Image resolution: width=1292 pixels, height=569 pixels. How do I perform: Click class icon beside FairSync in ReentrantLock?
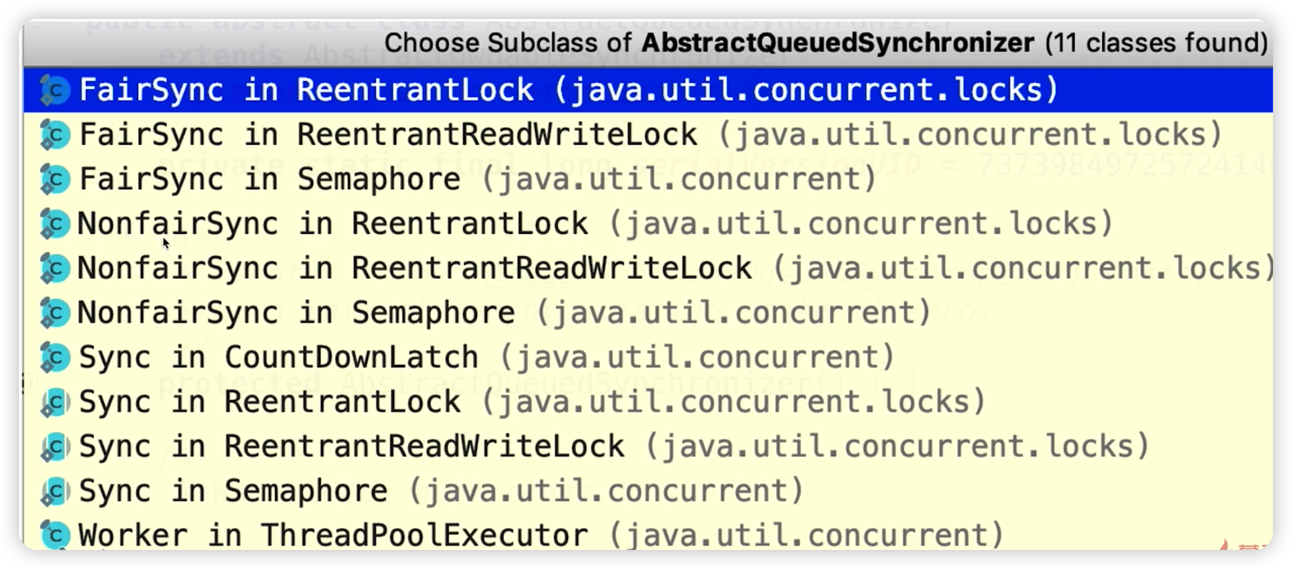click(x=54, y=90)
